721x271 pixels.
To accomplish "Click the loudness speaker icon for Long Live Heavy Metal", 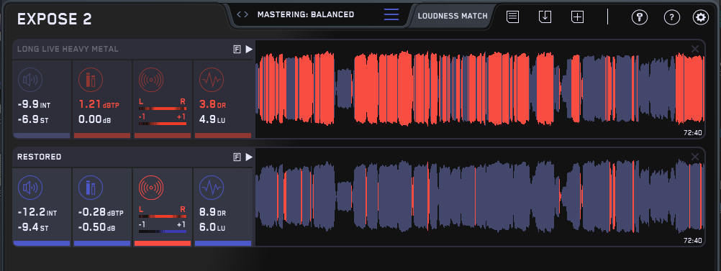I will tap(30, 80).
